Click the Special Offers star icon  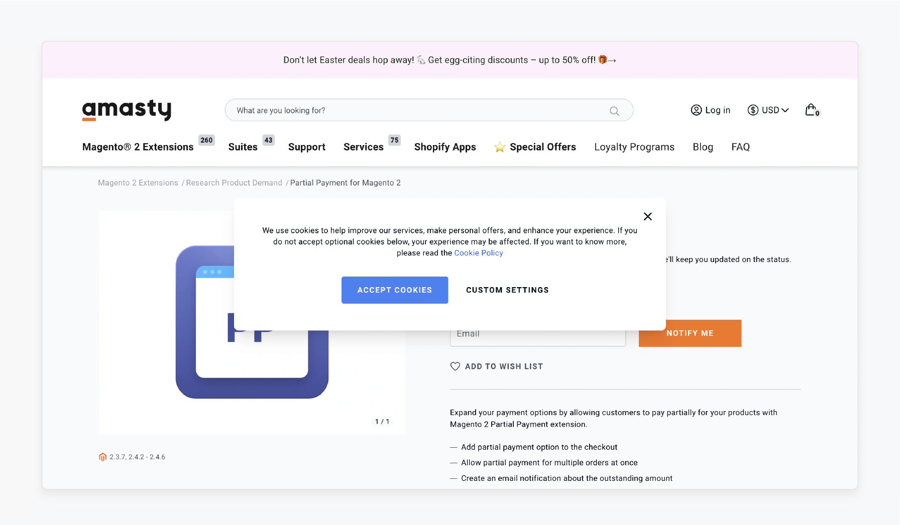500,147
